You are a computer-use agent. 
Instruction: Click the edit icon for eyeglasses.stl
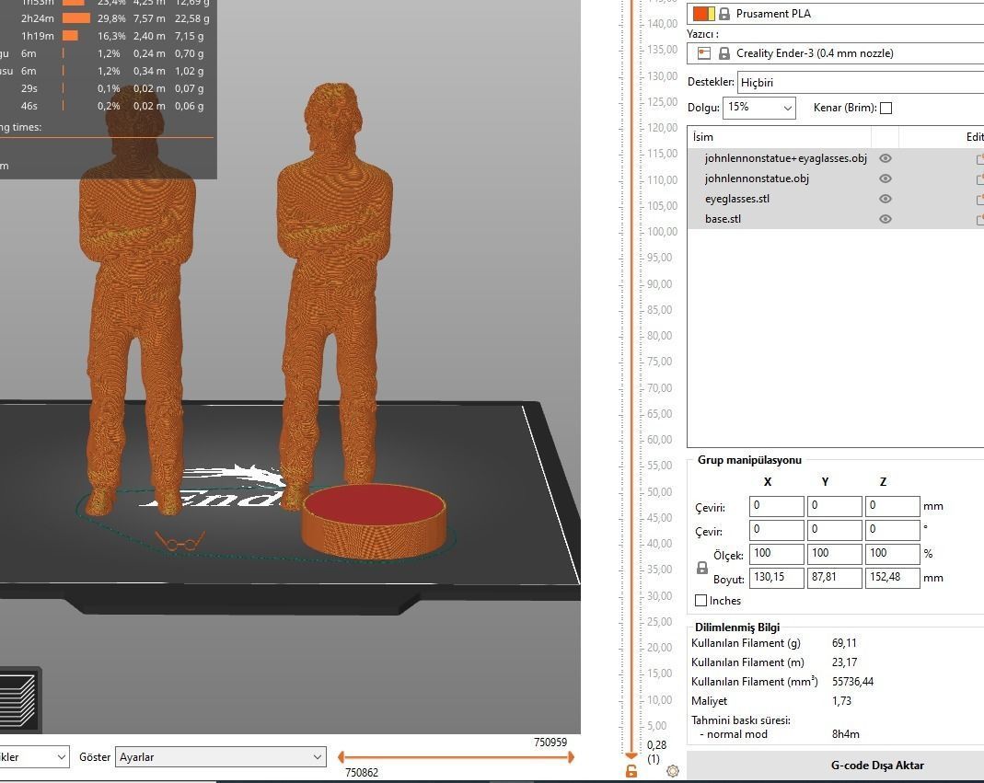point(979,200)
